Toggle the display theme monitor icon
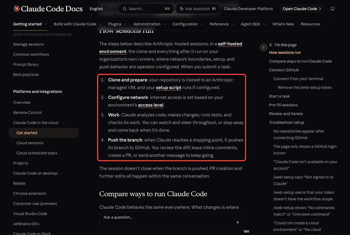 pyautogui.click(x=332, y=9)
